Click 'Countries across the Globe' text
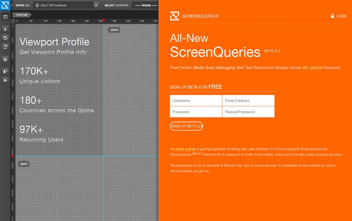This screenshot has height=221, width=352. [56, 110]
